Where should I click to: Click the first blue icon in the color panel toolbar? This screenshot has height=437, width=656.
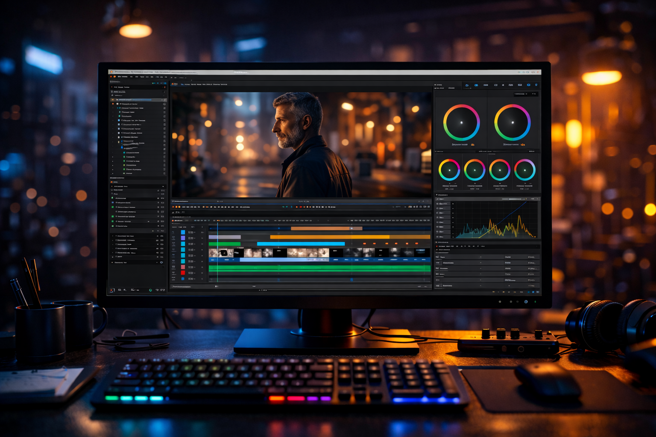(x=467, y=85)
